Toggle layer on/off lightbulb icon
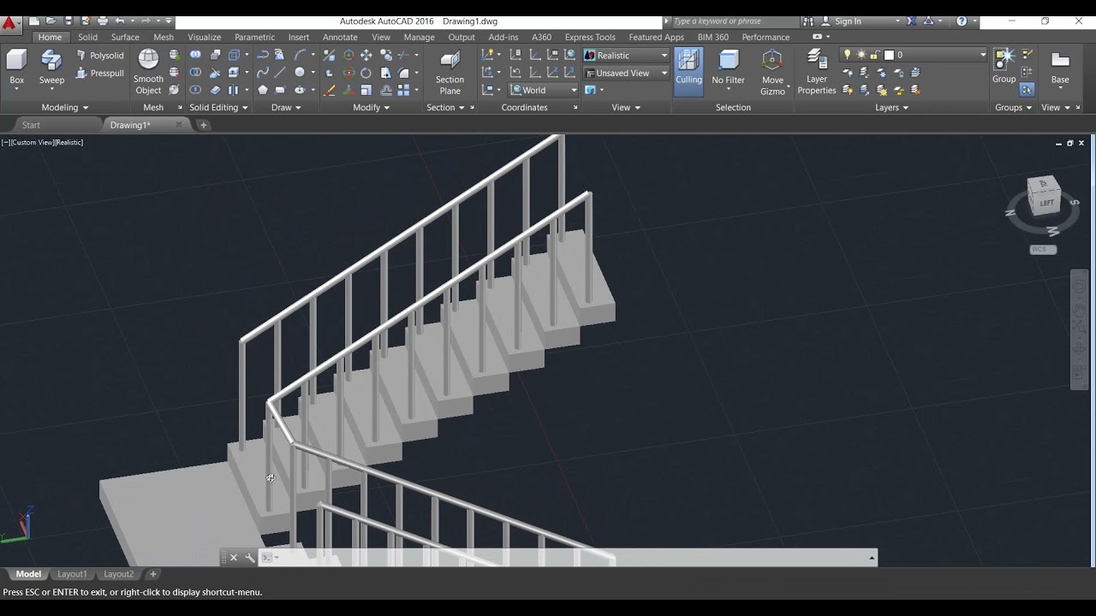Viewport: 1096px width, 616px height. [x=847, y=55]
